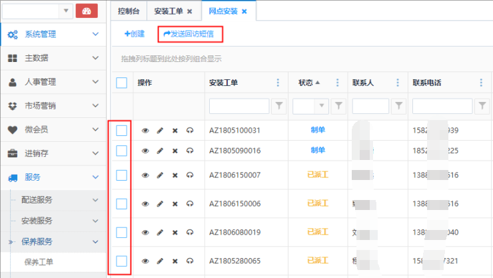This screenshot has width=493, height=278.
Task: Click filter funnel icon under 安装工单 column
Action: pos(279,105)
